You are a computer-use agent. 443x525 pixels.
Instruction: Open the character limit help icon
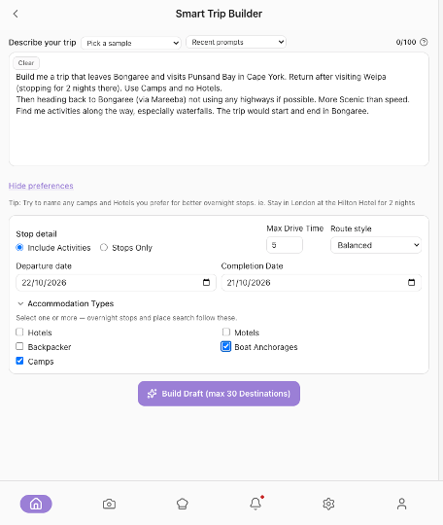click(424, 42)
